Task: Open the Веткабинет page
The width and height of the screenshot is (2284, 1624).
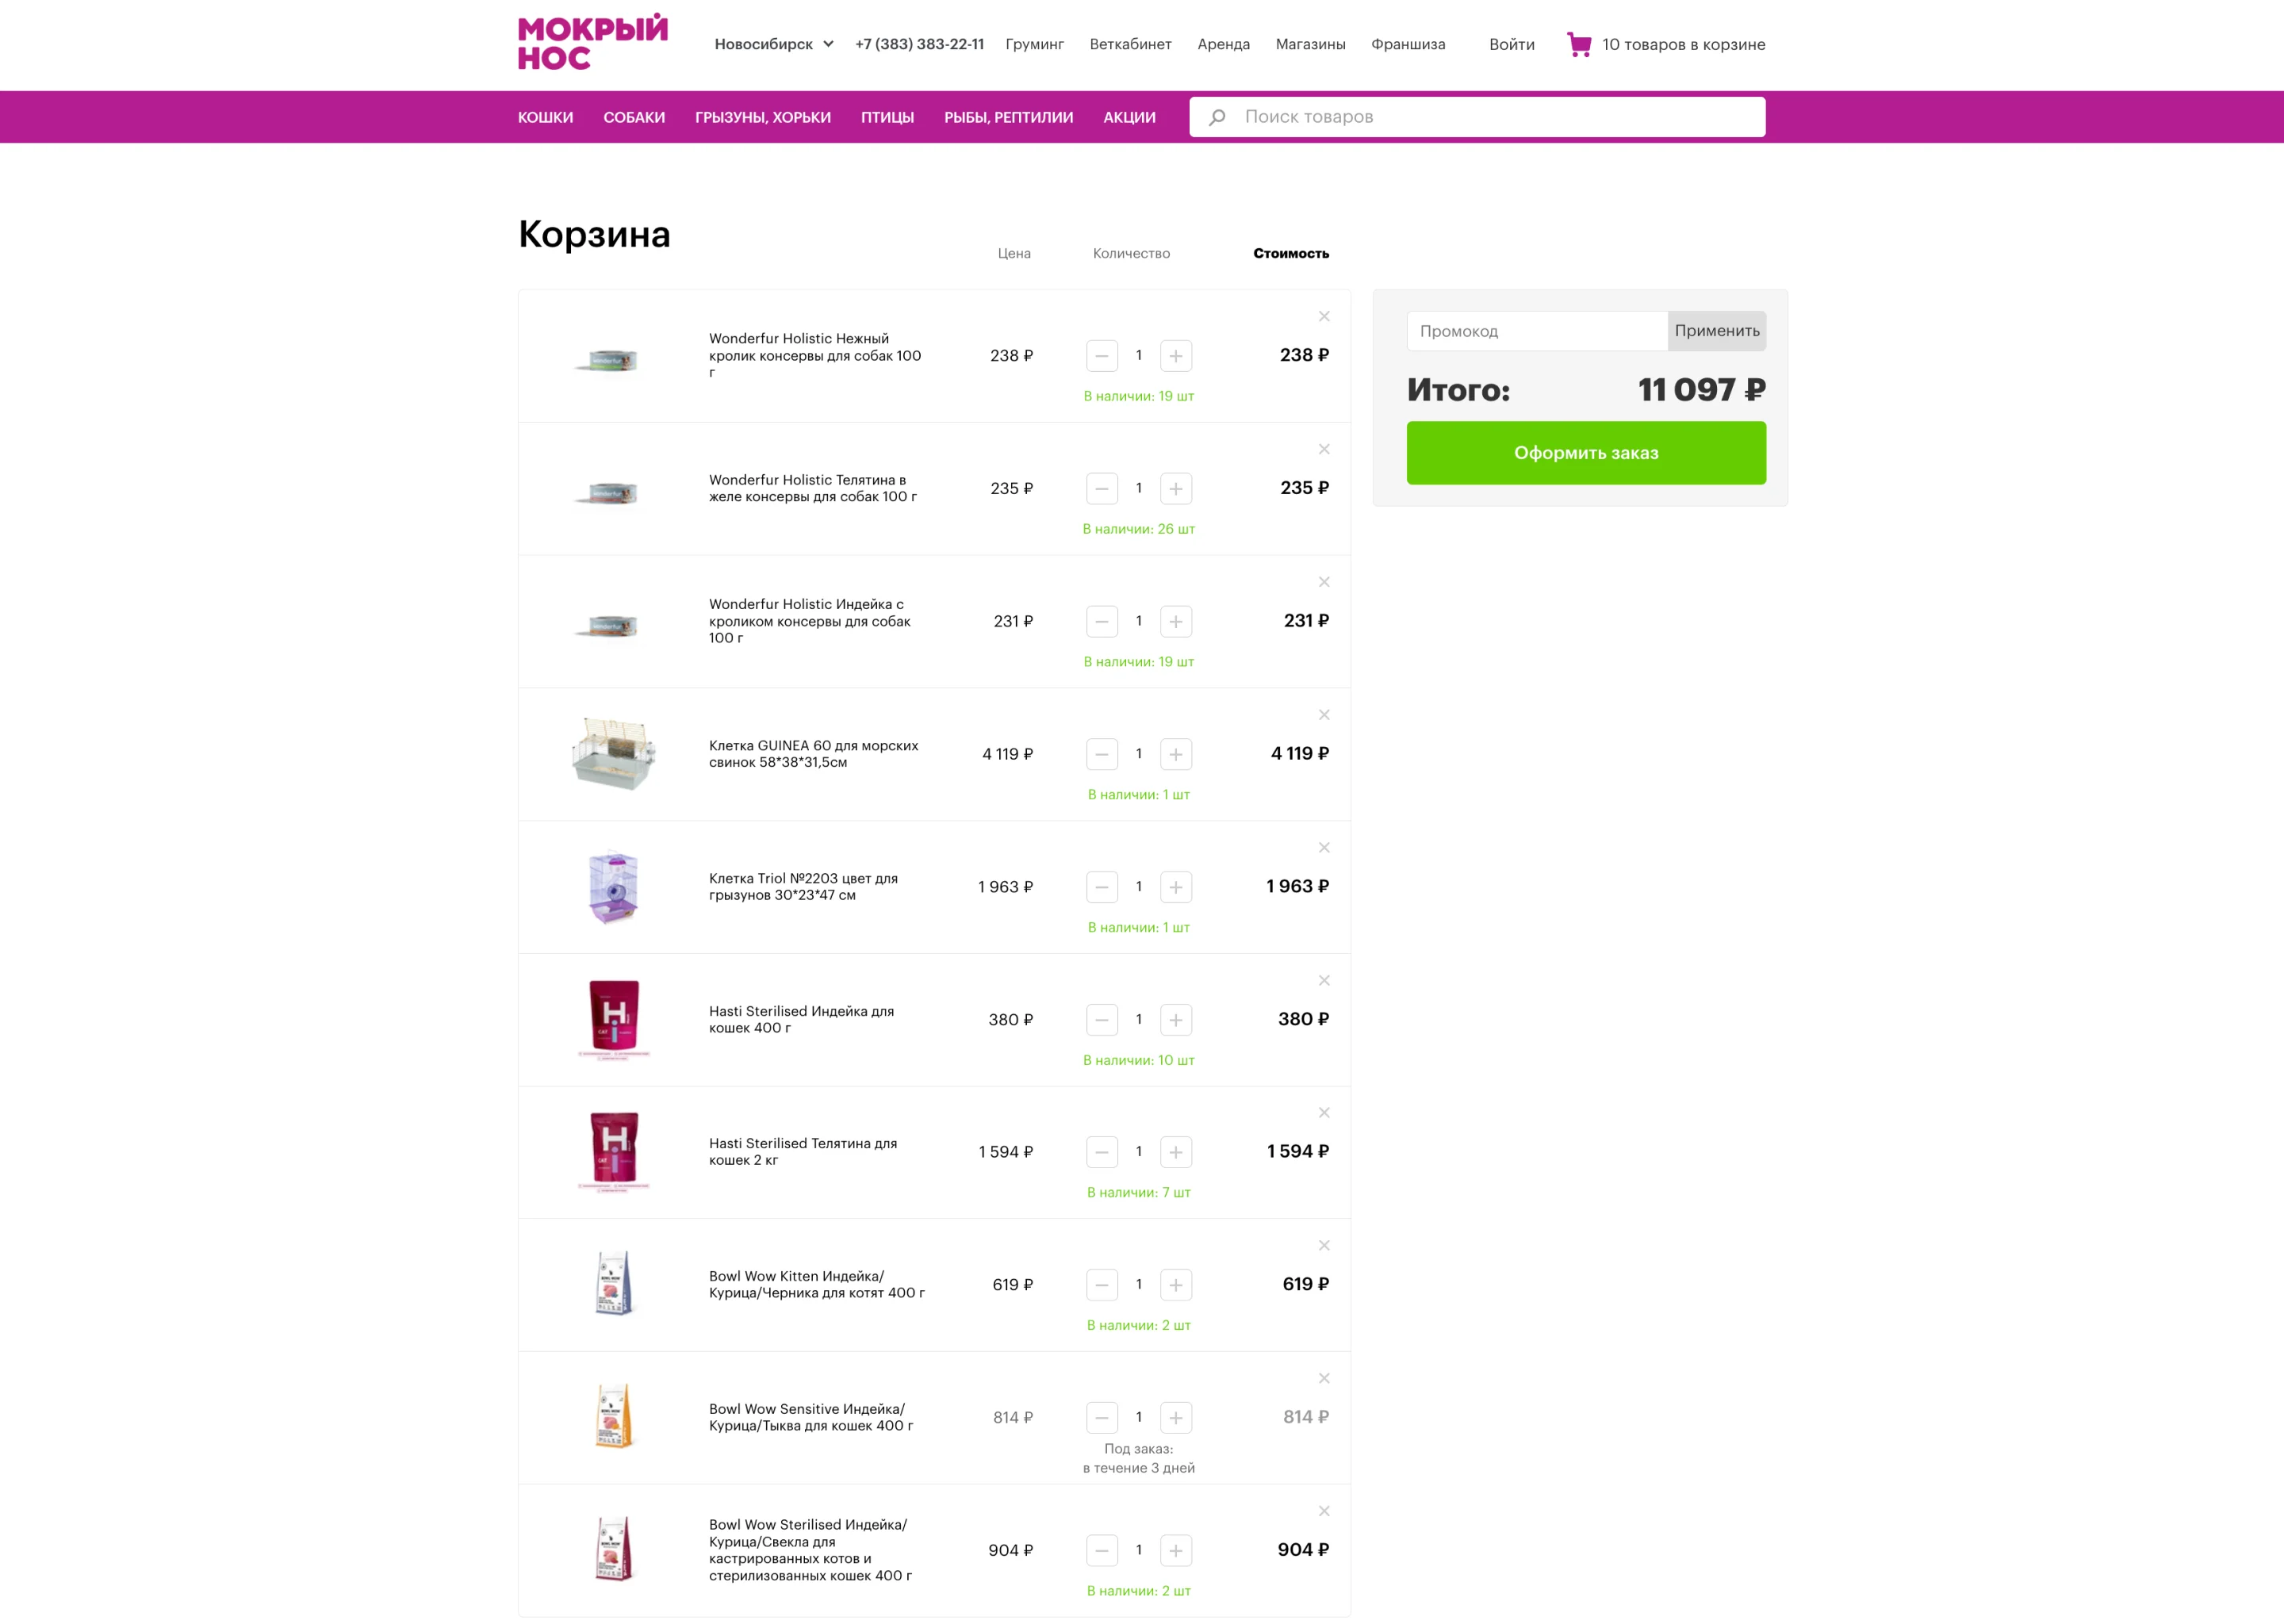Action: 1131,44
